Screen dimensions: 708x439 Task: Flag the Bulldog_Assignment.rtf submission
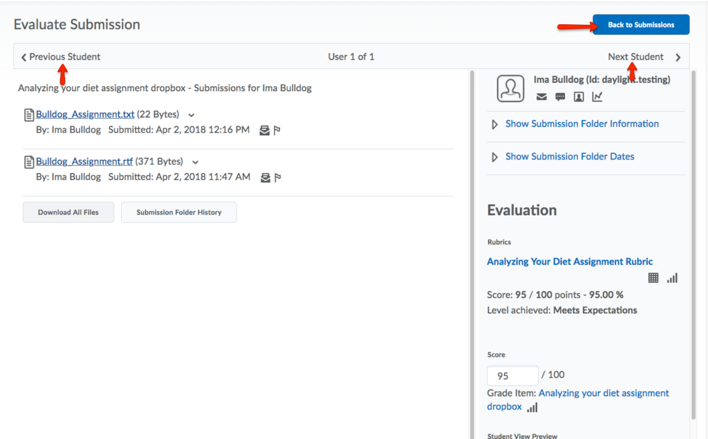(x=277, y=177)
